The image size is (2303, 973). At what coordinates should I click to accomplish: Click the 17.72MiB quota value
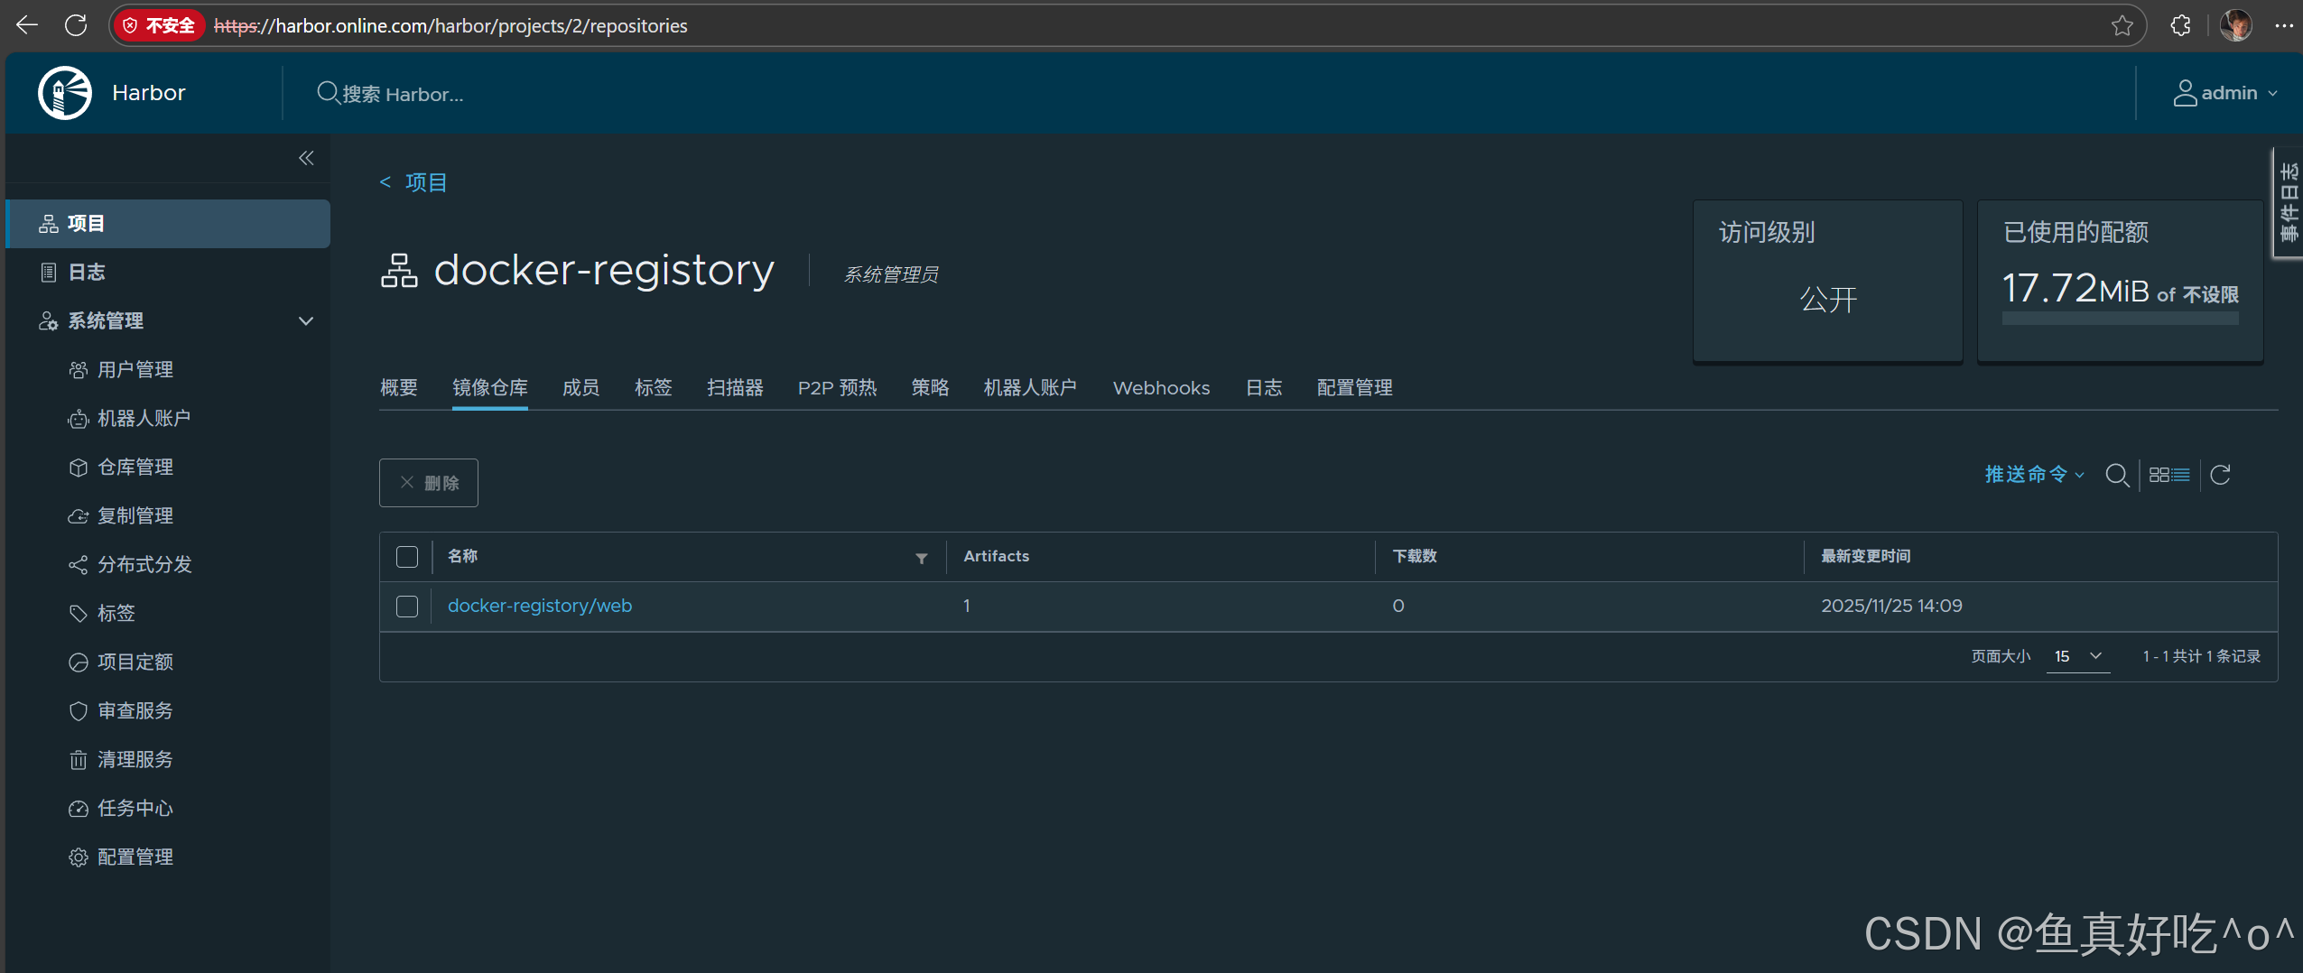point(2076,289)
